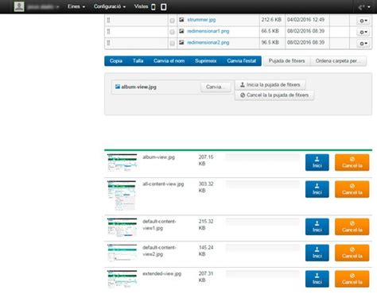The width and height of the screenshot is (377, 294).
Task: Click the Copia button
Action: coord(116,61)
